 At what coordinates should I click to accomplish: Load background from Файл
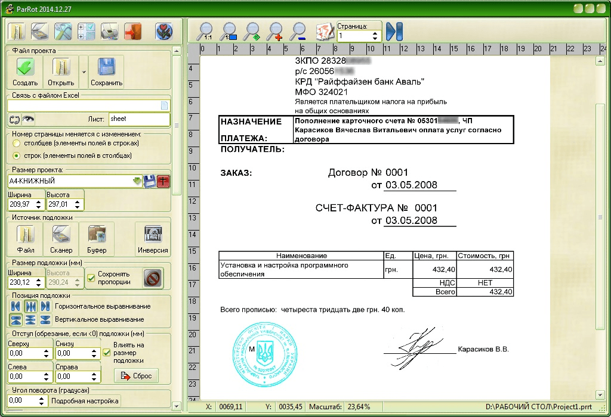[25, 239]
